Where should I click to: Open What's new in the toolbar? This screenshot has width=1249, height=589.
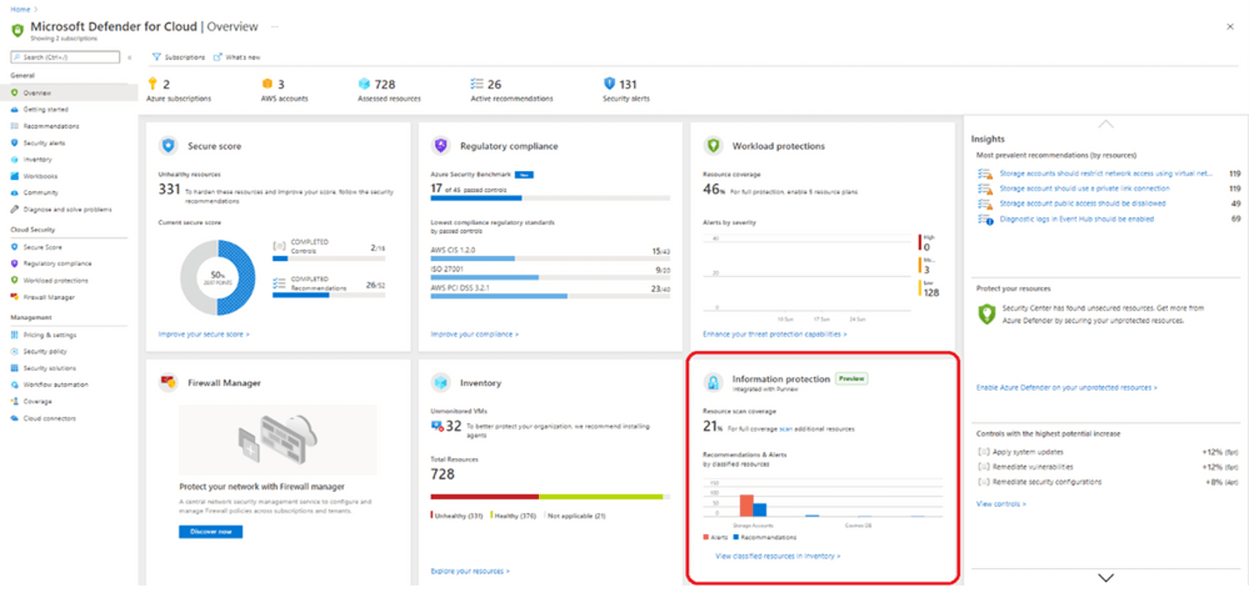(237, 57)
